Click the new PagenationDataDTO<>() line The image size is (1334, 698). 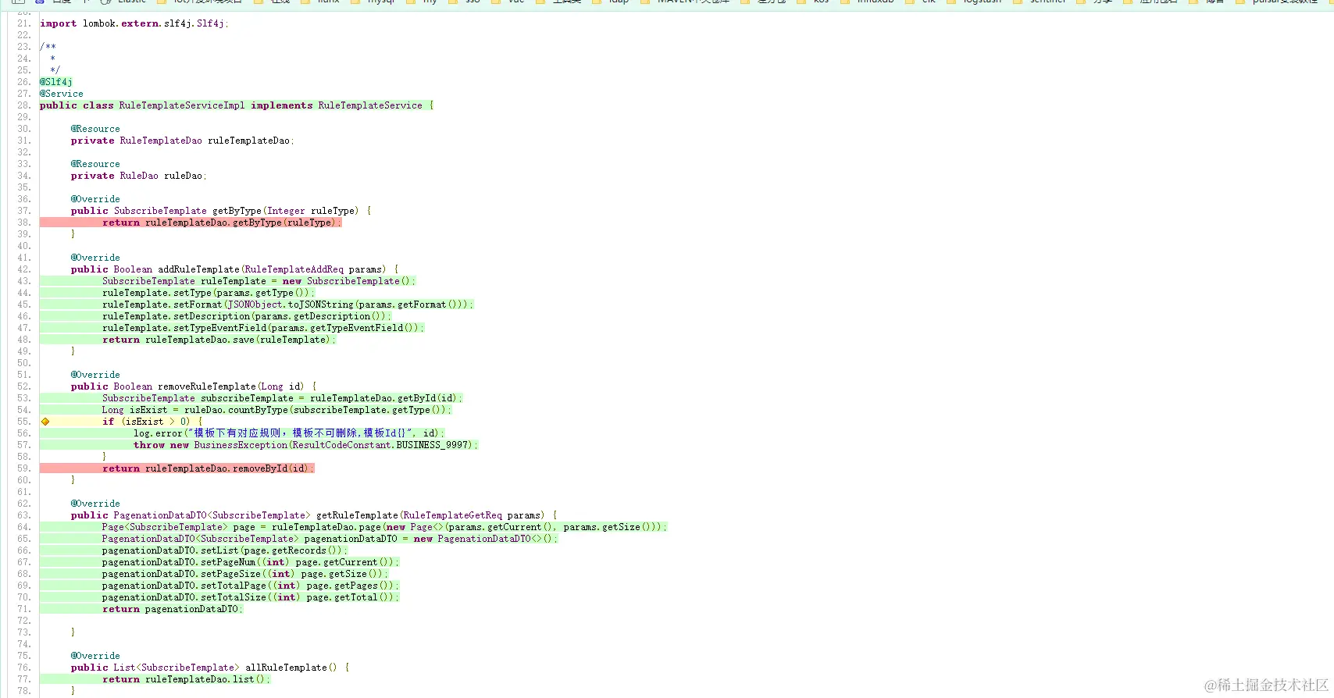[x=330, y=539]
